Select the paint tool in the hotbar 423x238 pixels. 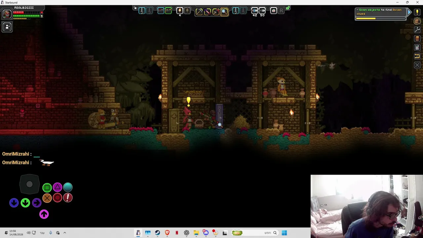pyautogui.click(x=216, y=12)
